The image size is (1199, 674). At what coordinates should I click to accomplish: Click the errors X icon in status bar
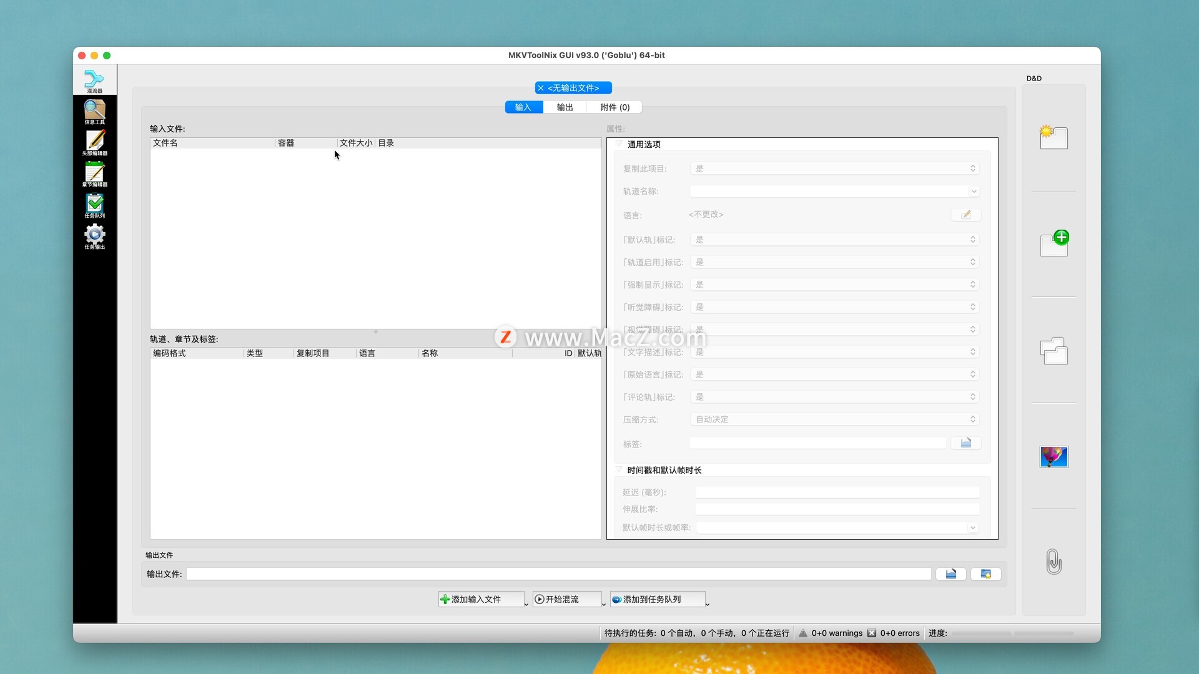[x=872, y=633]
